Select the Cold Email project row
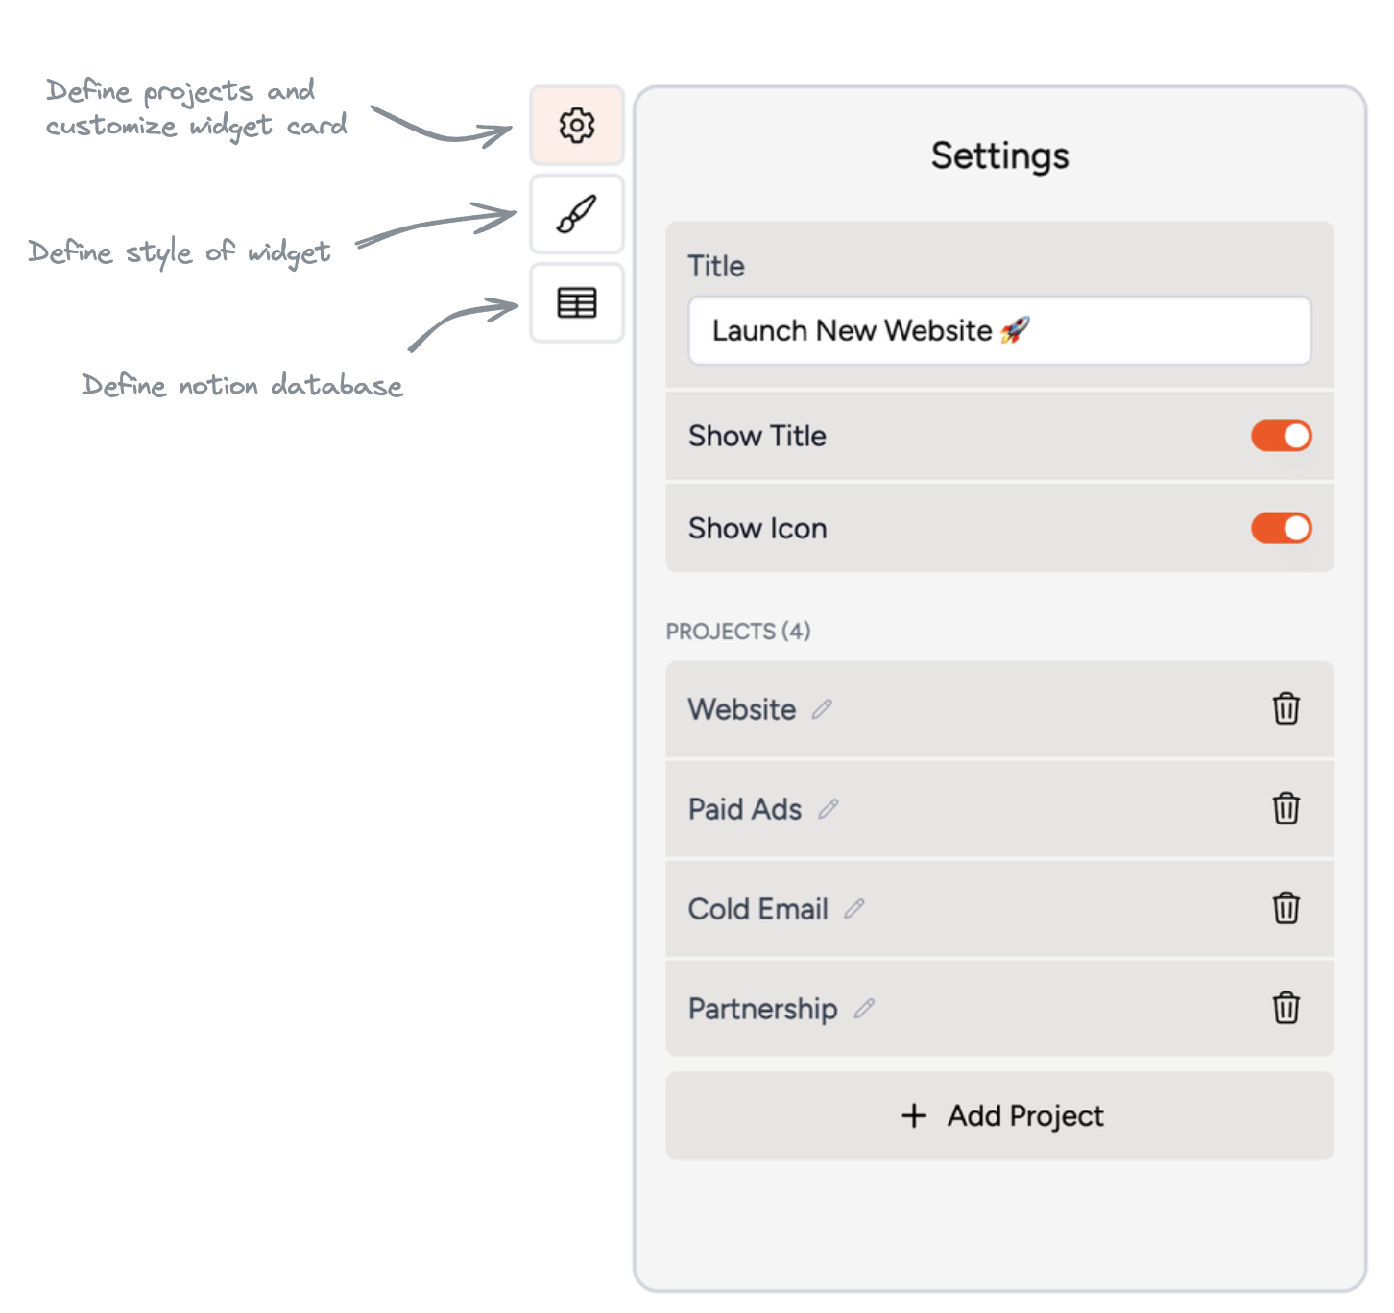The image size is (1394, 1313). tap(999, 909)
